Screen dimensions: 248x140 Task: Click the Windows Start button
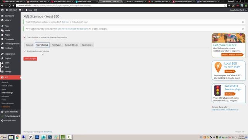click(x=3, y=137)
